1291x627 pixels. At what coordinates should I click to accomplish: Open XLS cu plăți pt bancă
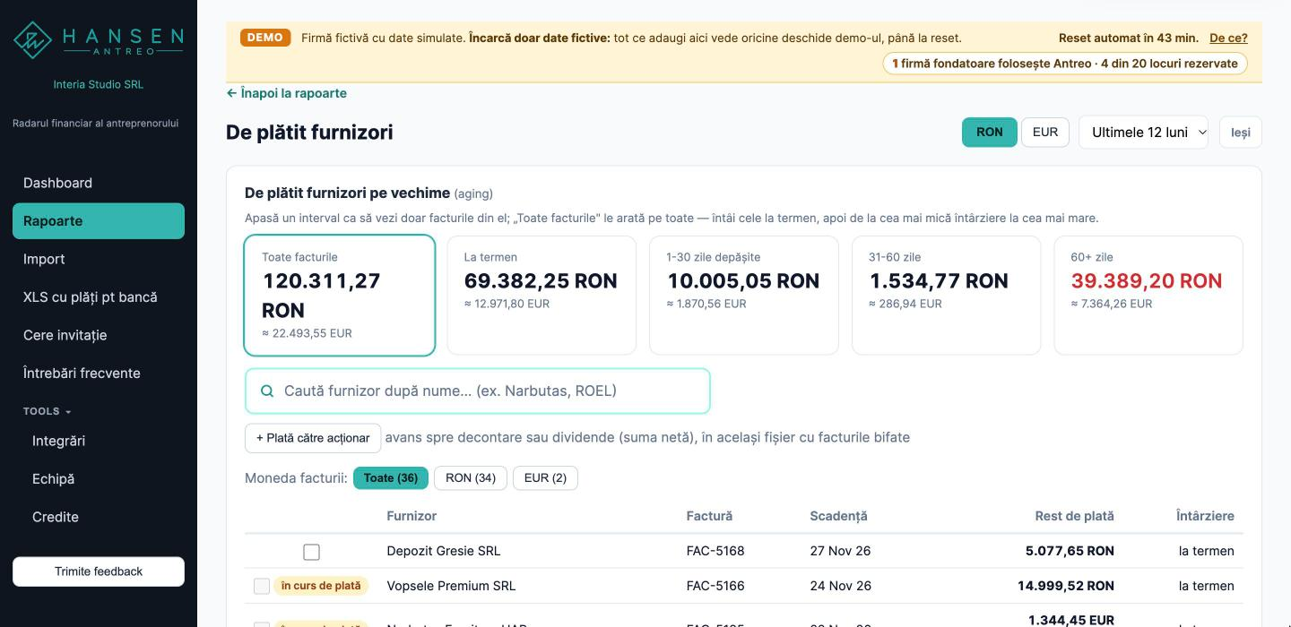tap(99, 297)
